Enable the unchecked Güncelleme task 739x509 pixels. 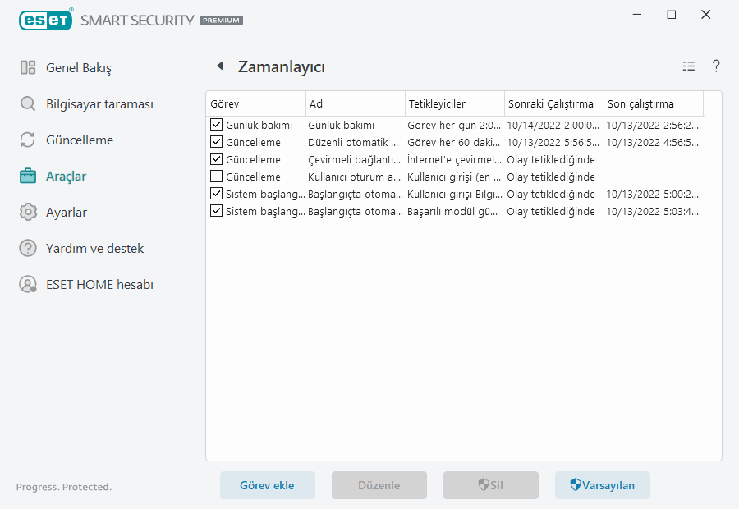click(217, 176)
